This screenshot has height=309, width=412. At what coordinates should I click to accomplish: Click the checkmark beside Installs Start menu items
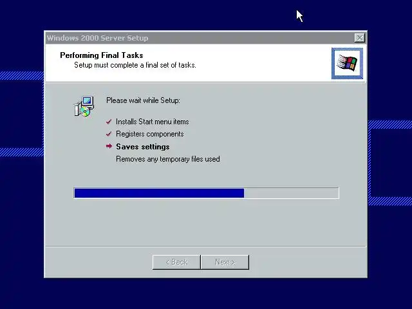(x=109, y=122)
